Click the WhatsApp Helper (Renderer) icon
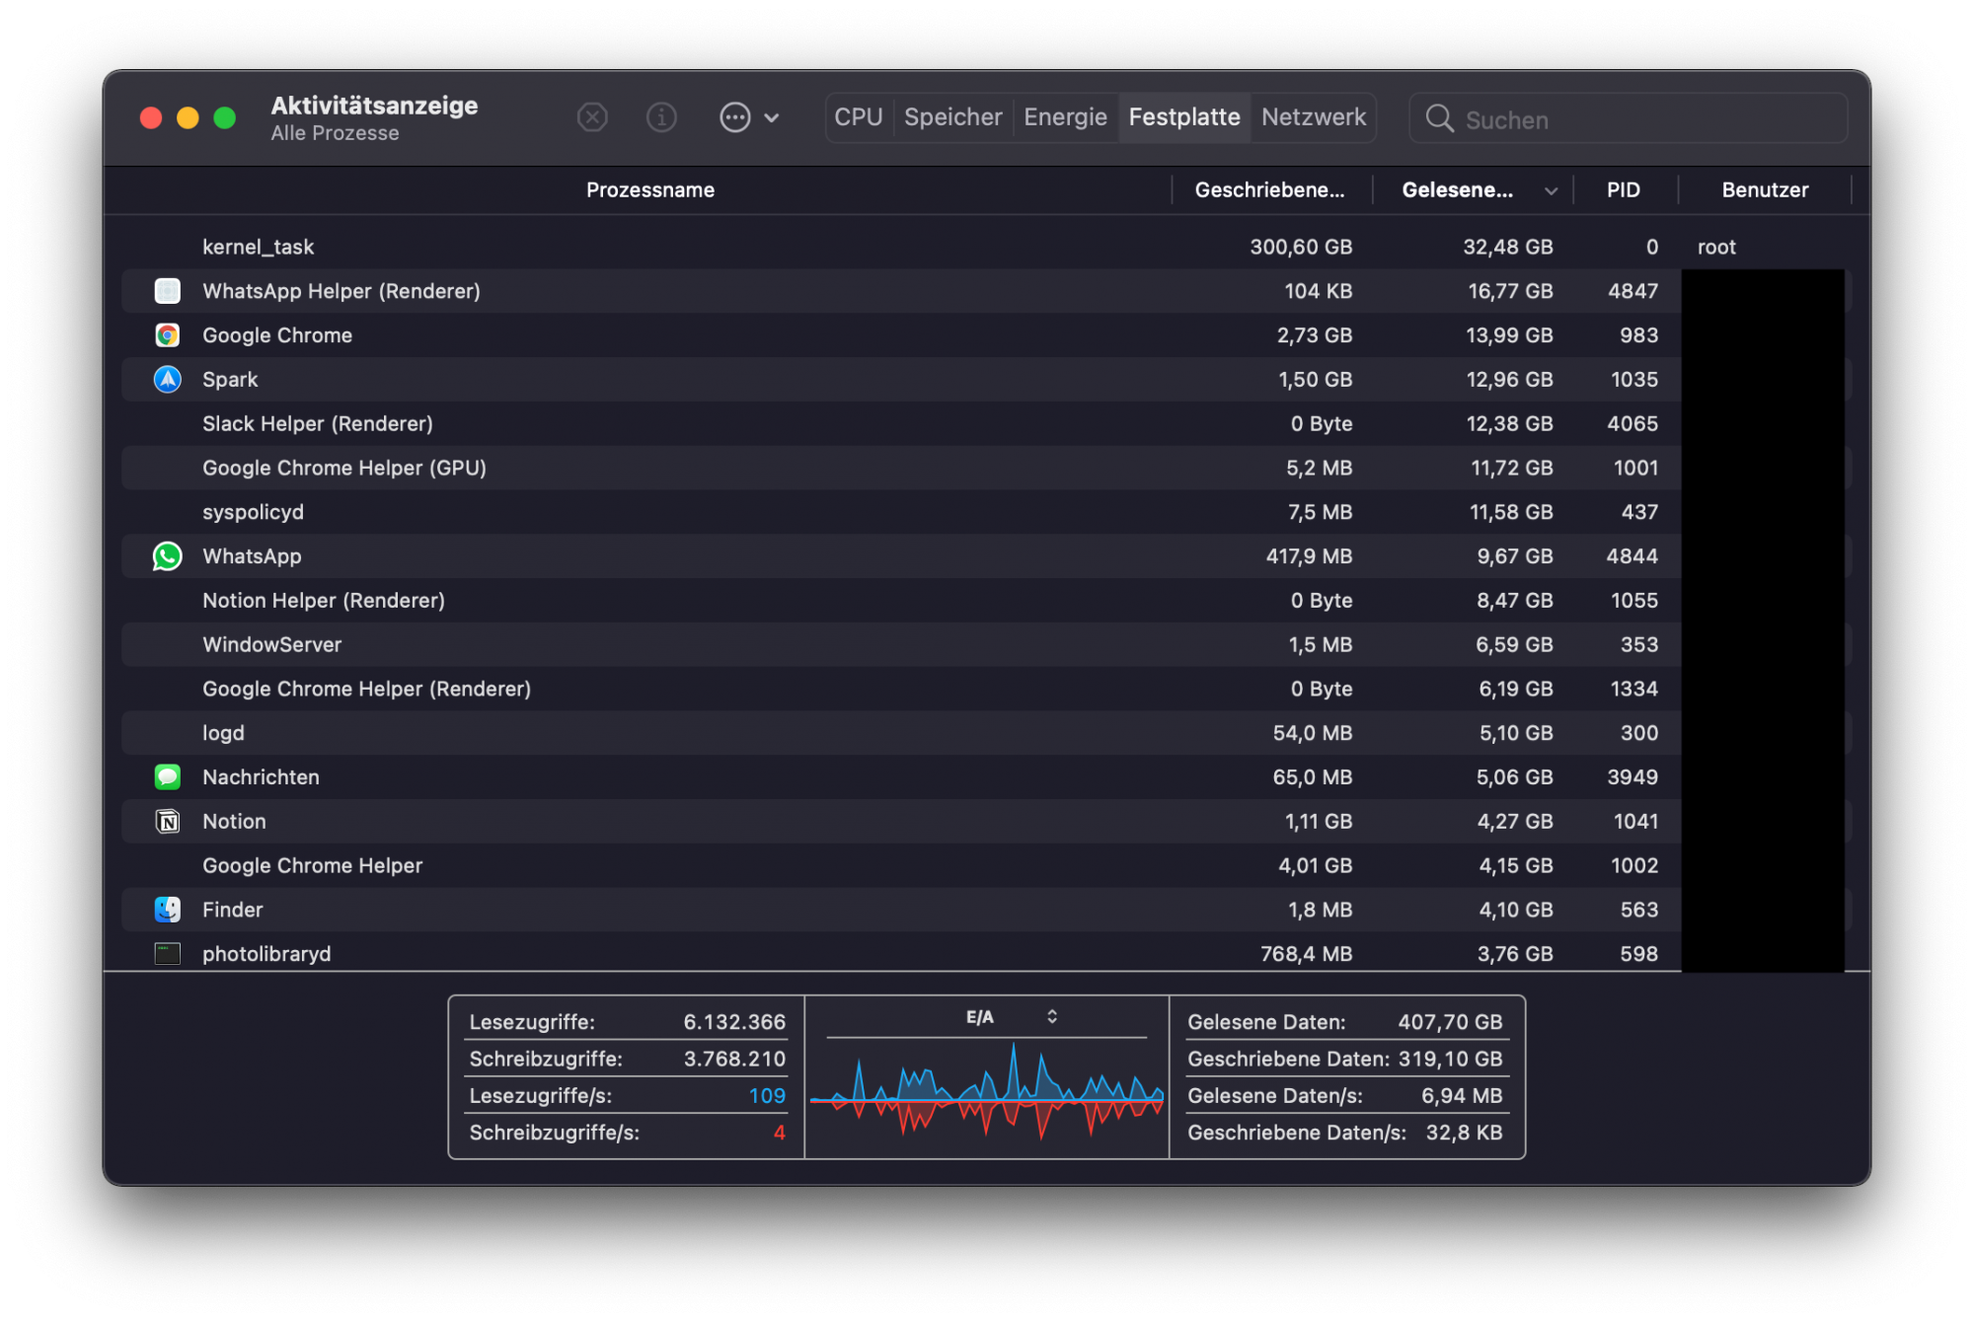Image resolution: width=1974 pixels, height=1322 pixels. [168, 291]
